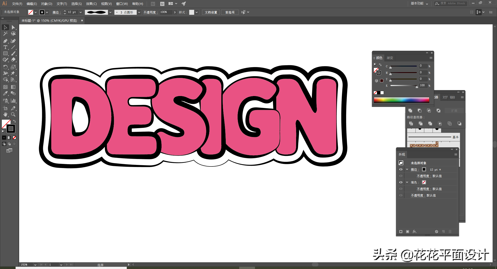This screenshot has height=269, width=497.
Task: Click the swap fill and stroke arrows
Action: point(14,121)
